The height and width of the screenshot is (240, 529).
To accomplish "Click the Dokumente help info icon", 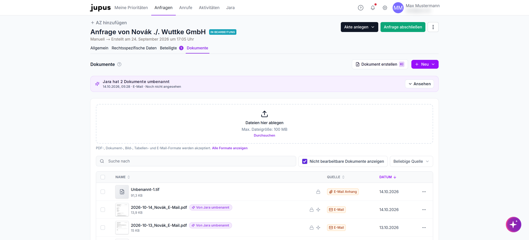I will (119, 64).
